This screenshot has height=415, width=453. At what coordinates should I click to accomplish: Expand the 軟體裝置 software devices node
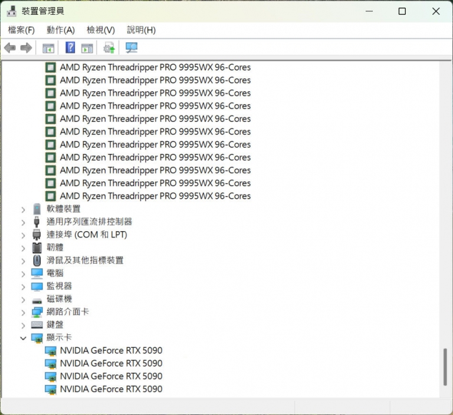point(23,209)
